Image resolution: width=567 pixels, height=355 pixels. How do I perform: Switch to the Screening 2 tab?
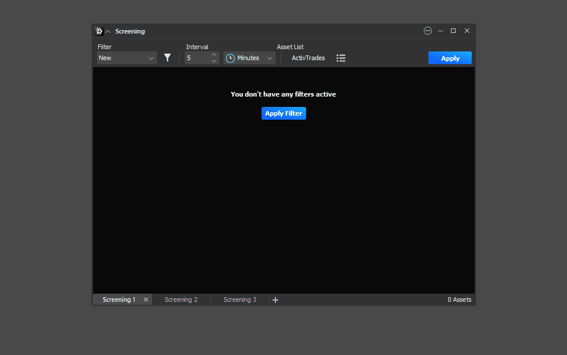(181, 299)
